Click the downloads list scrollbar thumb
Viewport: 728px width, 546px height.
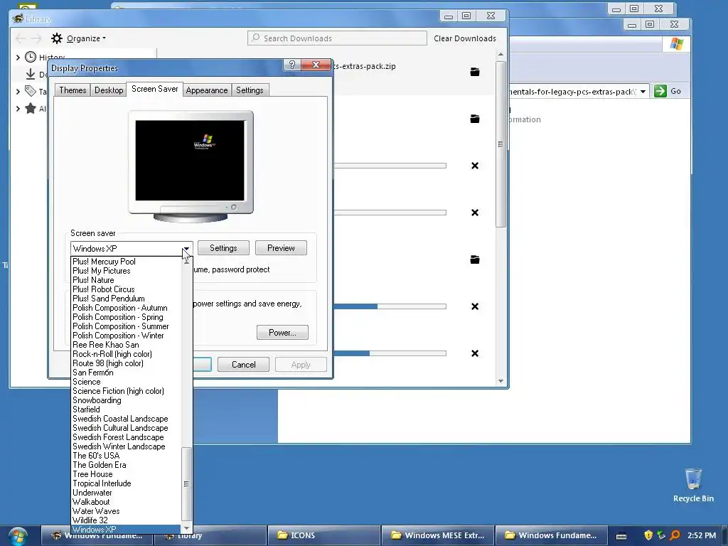click(x=500, y=144)
